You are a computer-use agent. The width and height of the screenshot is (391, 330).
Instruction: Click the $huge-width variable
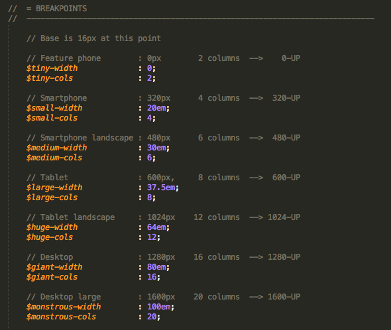pos(52,227)
